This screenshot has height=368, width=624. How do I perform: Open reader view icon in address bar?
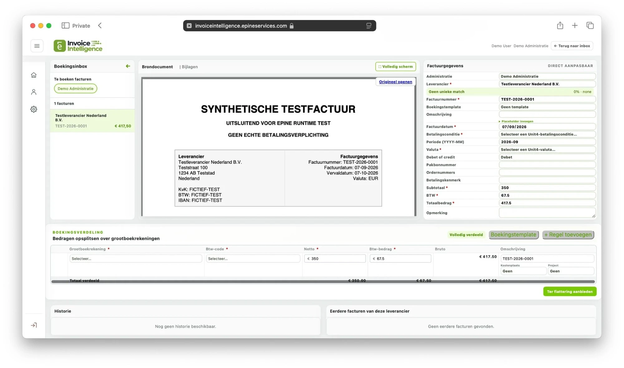[x=368, y=26]
